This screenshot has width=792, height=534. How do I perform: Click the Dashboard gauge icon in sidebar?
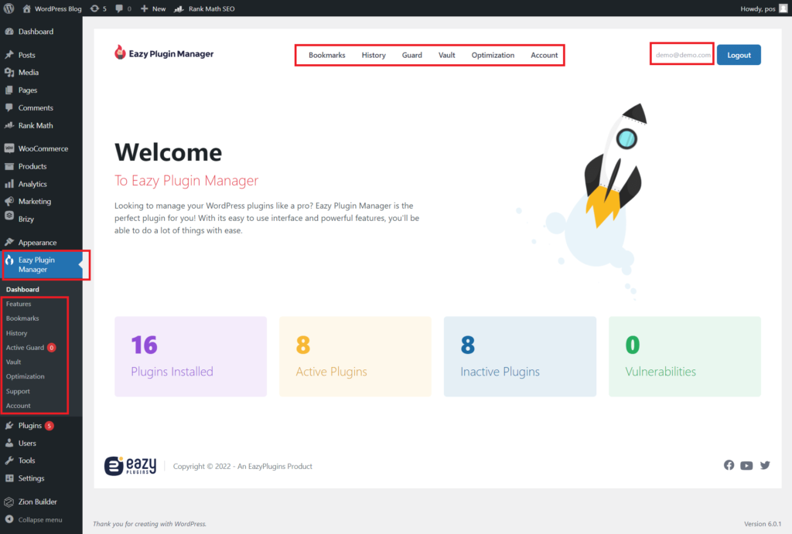click(9, 31)
